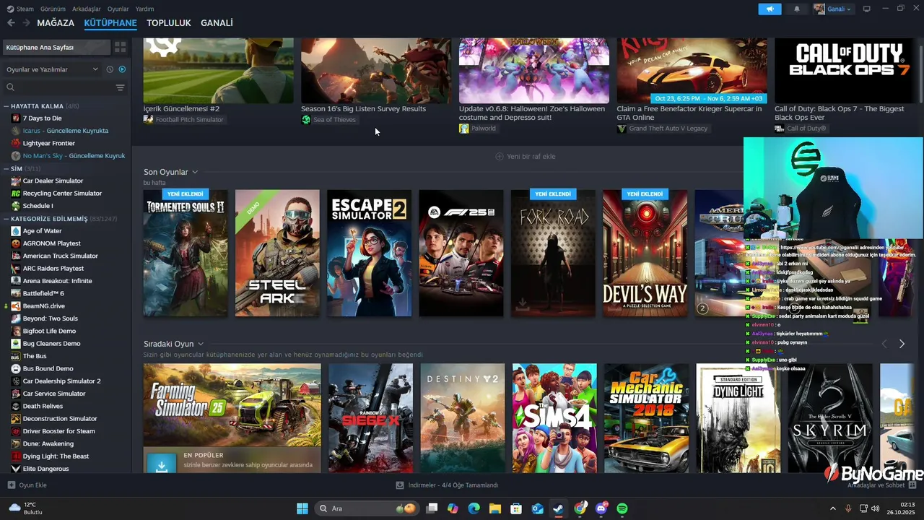Click the forward navigation arrow
The width and height of the screenshot is (924, 520).
[26, 23]
